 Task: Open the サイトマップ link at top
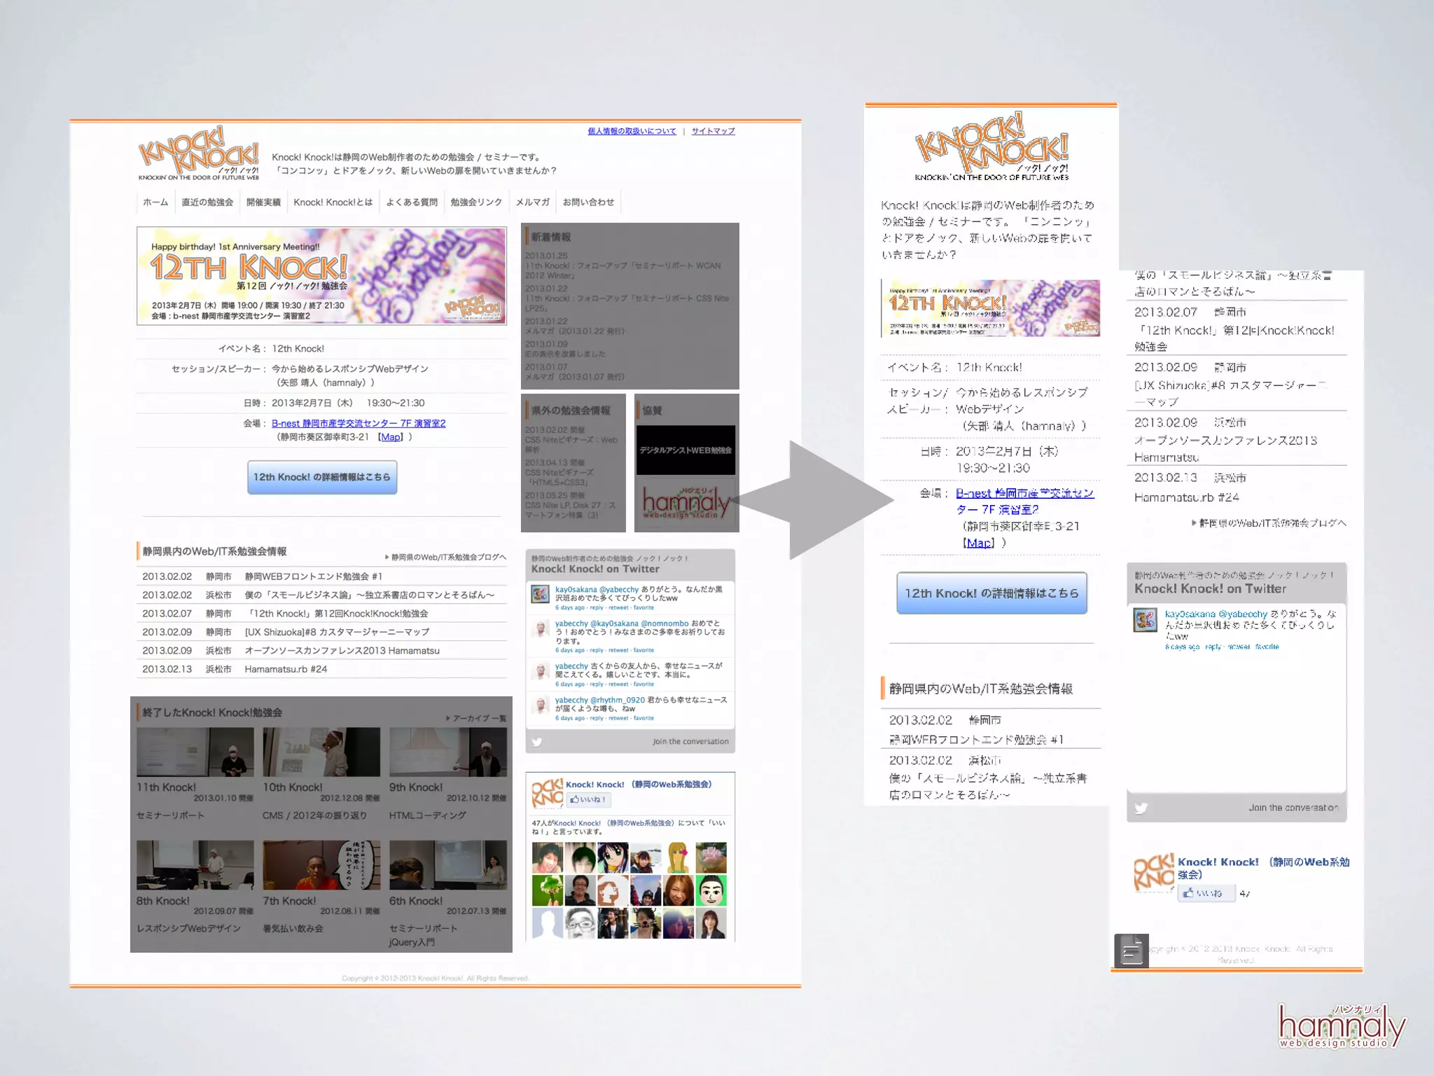click(x=713, y=131)
